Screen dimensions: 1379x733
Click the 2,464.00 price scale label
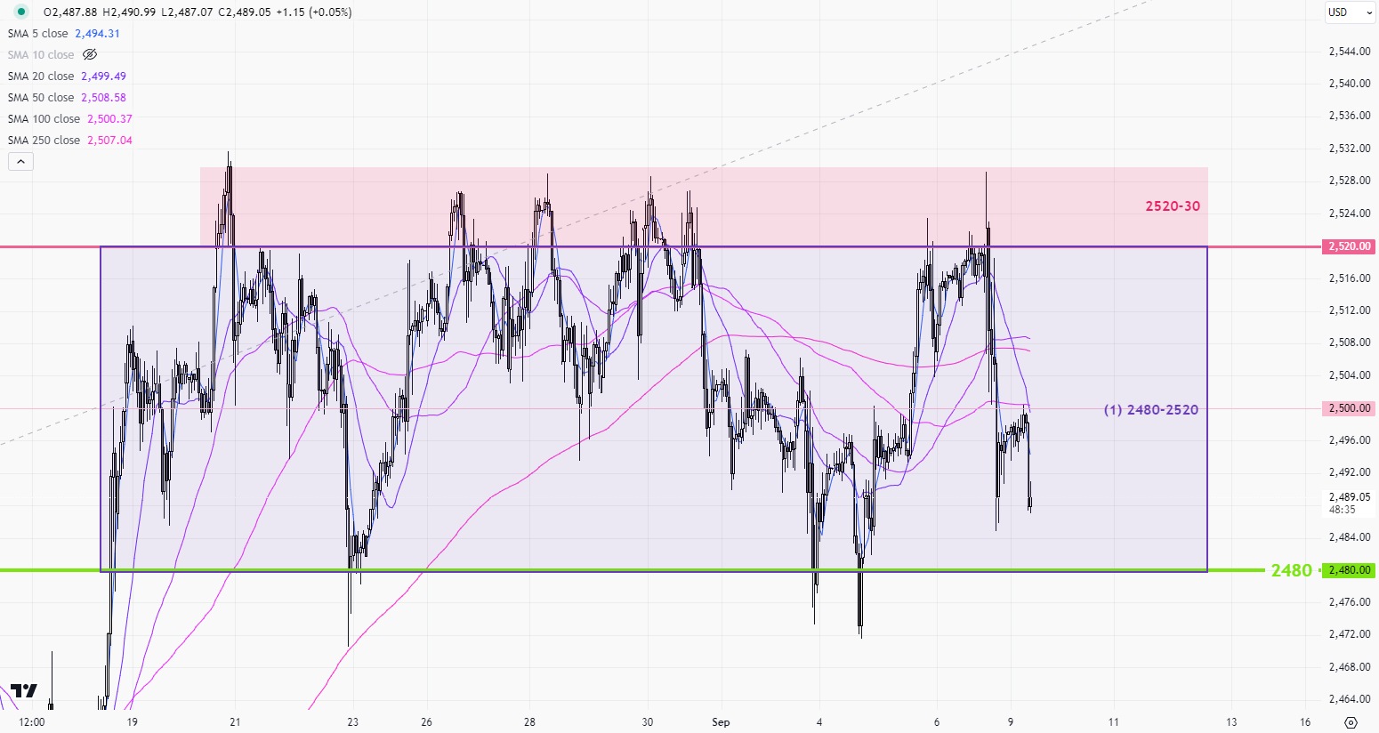coord(1350,699)
